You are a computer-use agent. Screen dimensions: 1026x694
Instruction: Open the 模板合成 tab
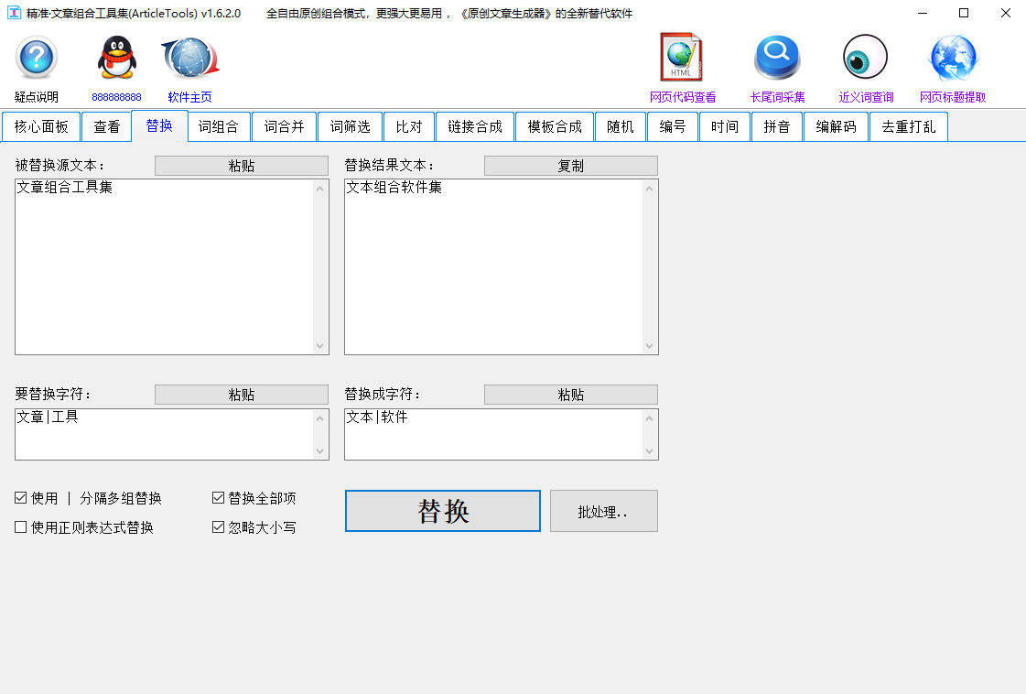point(555,126)
